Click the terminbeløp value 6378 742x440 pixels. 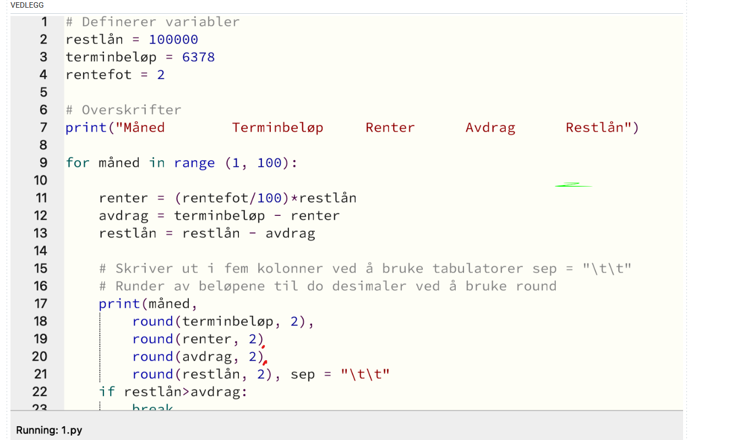[198, 57]
